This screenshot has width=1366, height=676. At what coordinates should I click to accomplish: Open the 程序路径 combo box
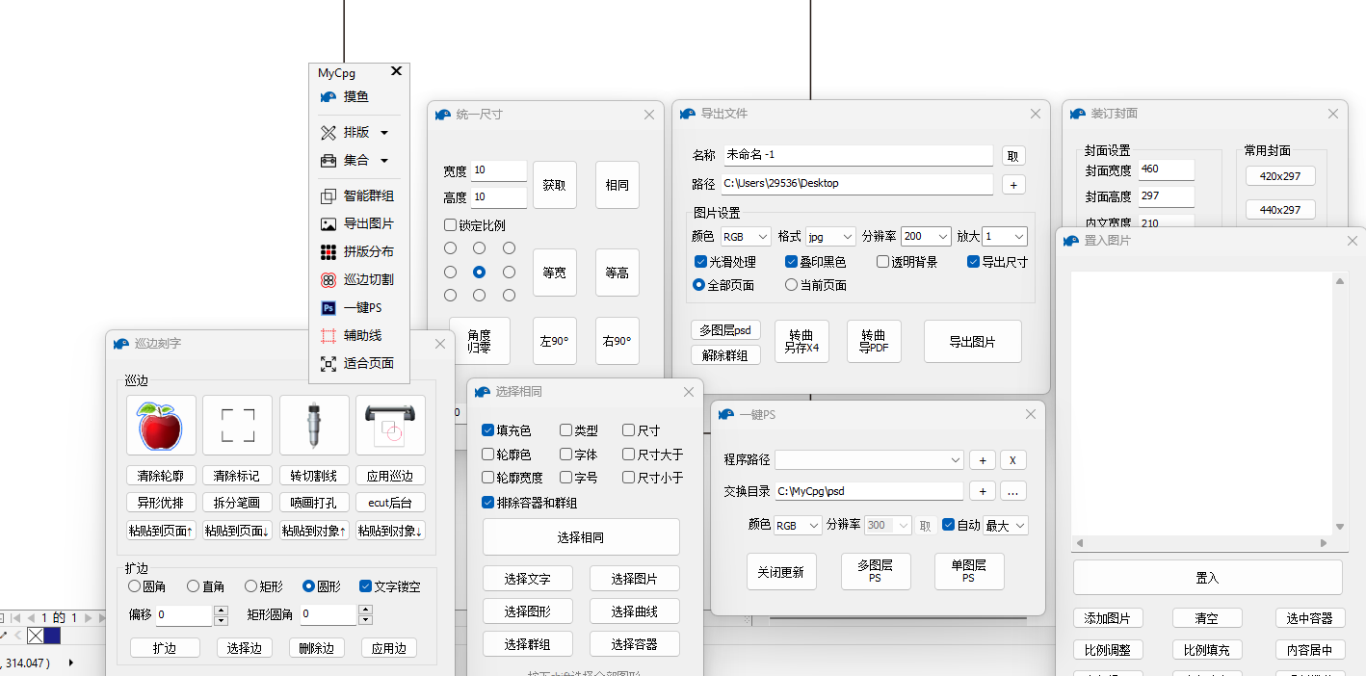pos(868,460)
